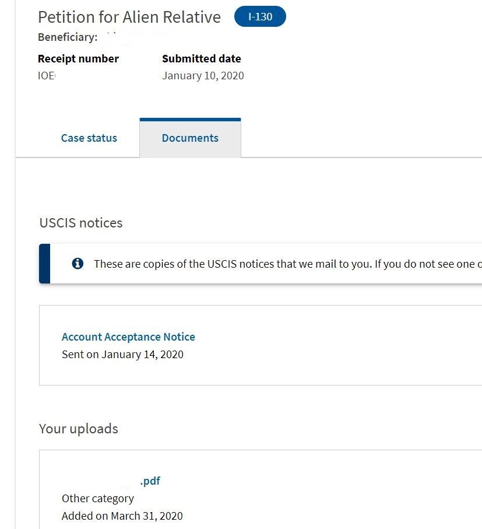
Task: Click the Beneficiary label
Action: coord(68,37)
